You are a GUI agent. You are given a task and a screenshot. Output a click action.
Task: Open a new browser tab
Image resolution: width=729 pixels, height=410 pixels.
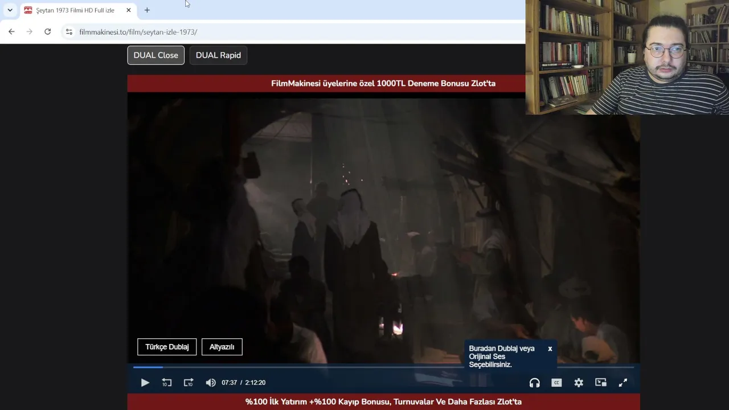pos(147,10)
